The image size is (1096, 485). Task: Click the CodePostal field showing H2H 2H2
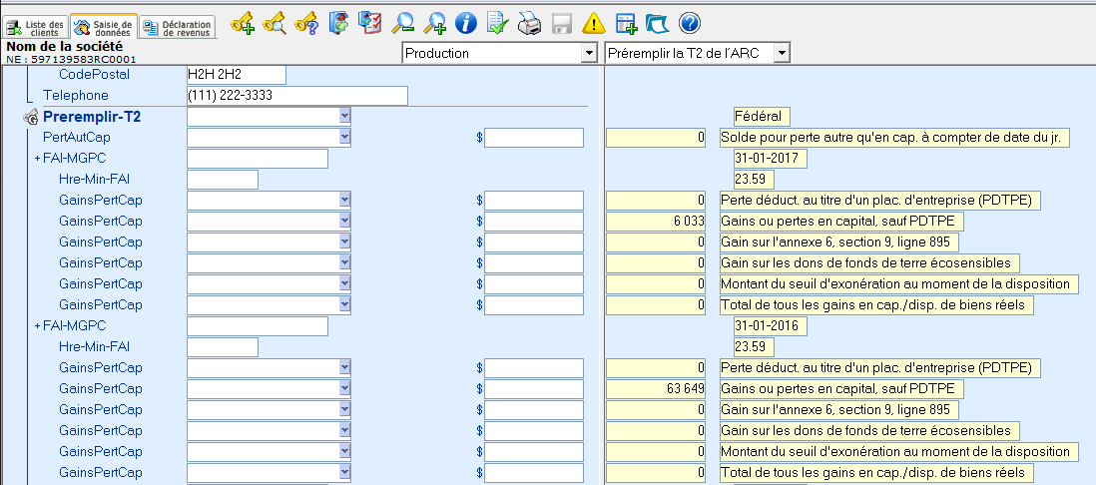pos(236,75)
